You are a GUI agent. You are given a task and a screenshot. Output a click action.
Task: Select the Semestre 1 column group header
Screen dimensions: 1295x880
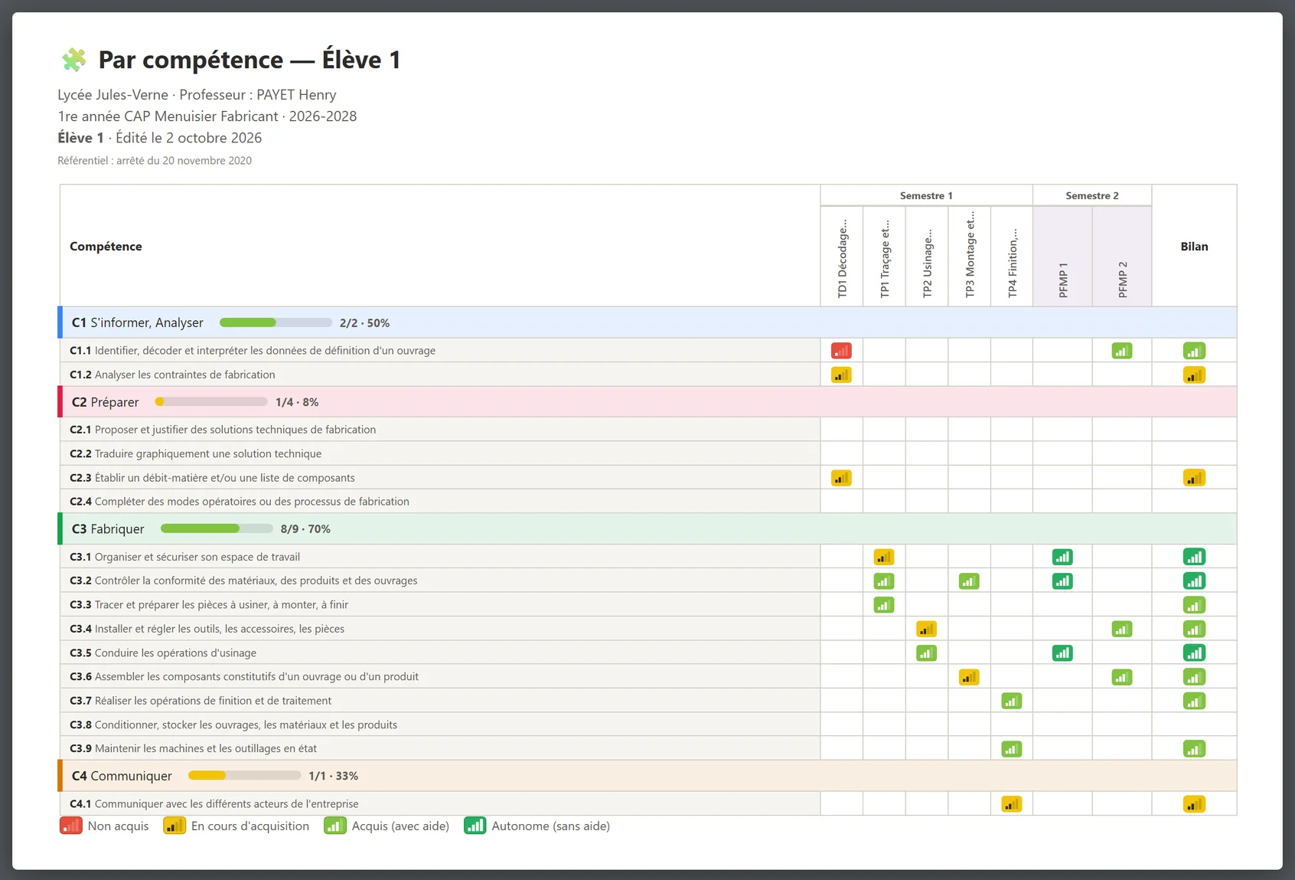[x=926, y=195]
